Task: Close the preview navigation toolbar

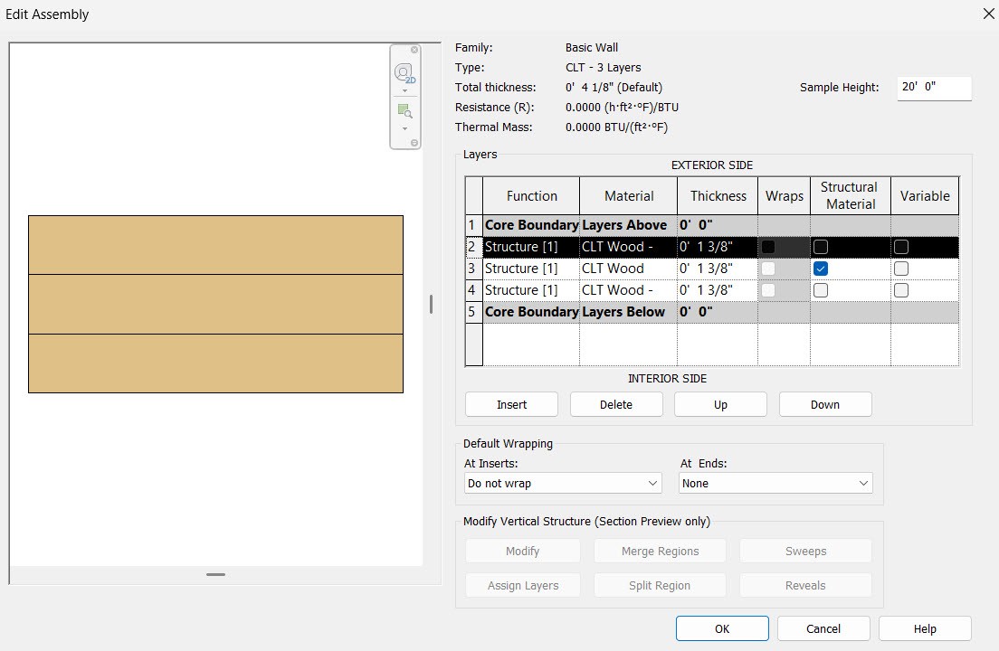Action: [x=414, y=51]
